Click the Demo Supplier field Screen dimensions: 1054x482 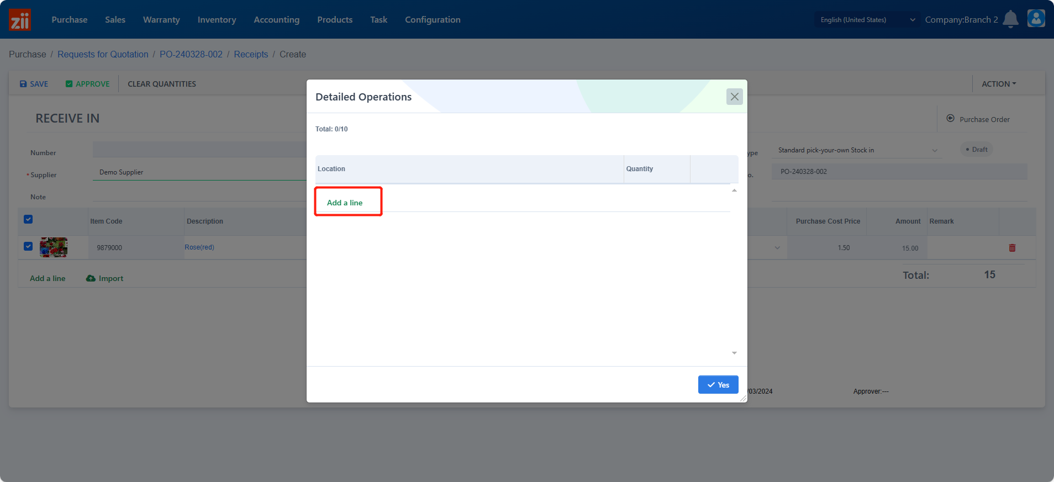[x=199, y=172]
